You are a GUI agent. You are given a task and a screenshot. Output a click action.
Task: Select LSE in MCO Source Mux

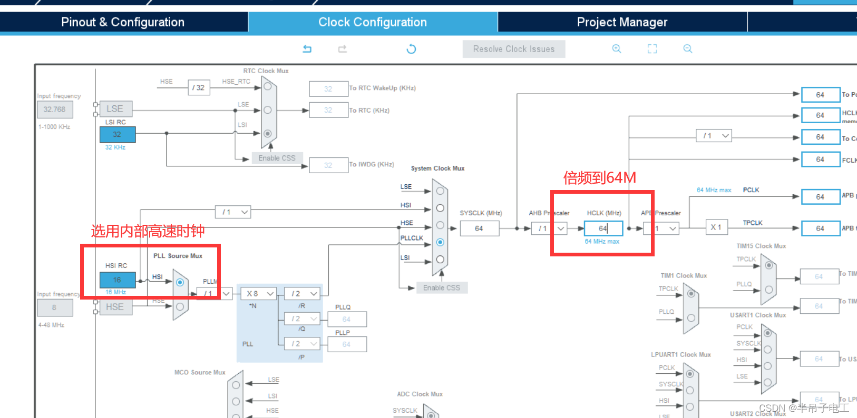[x=236, y=385]
